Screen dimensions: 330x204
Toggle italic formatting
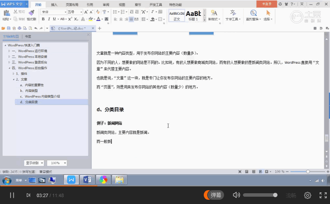click(x=49, y=19)
